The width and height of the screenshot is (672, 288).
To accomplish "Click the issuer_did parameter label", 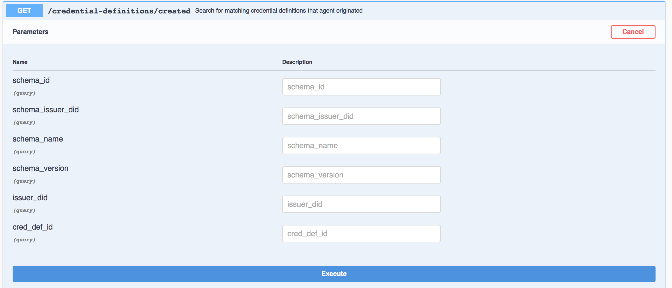I will (30, 197).
